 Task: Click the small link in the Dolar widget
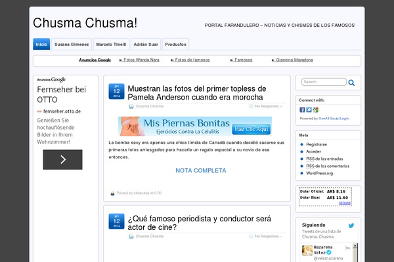pyautogui.click(x=345, y=203)
